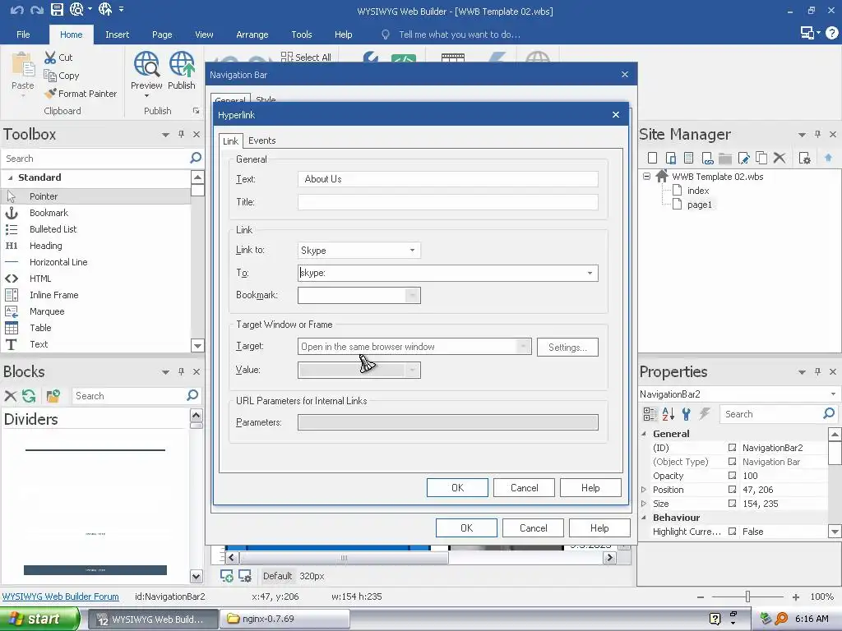The image size is (842, 631).
Task: Pin the Properties panel
Action: click(818, 371)
